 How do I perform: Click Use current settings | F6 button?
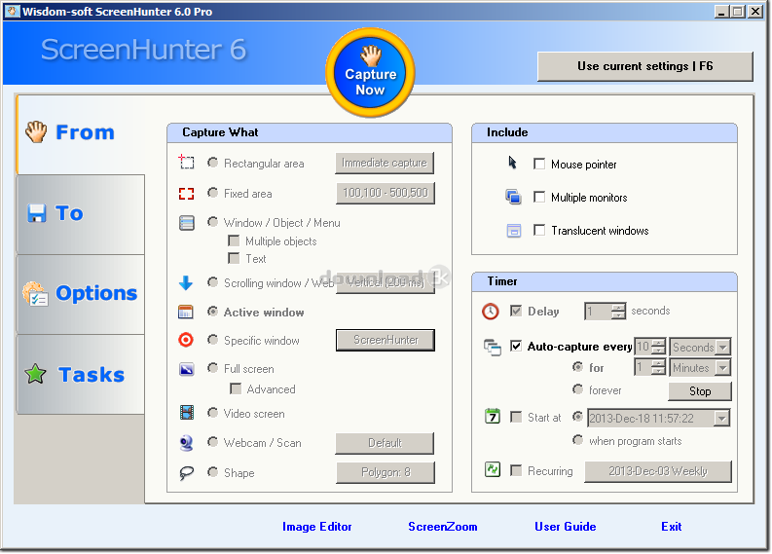645,66
